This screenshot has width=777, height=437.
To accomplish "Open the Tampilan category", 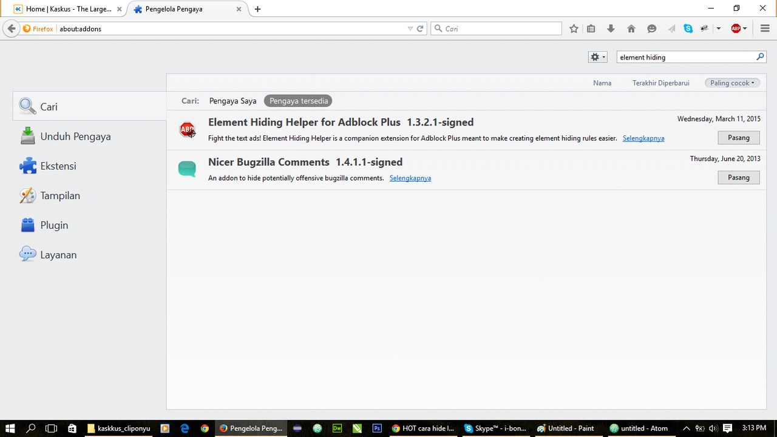I will (90, 195).
